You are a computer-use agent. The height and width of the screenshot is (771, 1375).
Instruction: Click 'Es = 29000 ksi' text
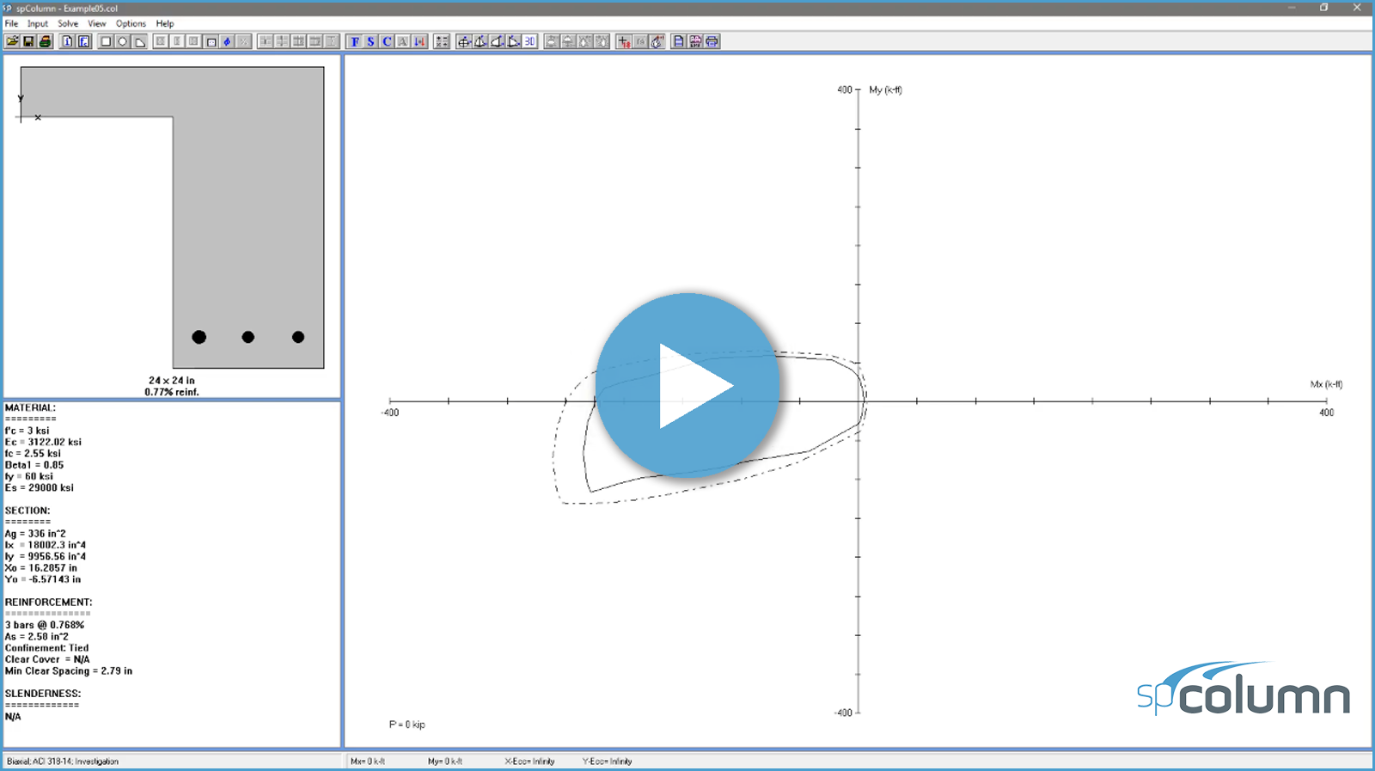click(x=40, y=487)
